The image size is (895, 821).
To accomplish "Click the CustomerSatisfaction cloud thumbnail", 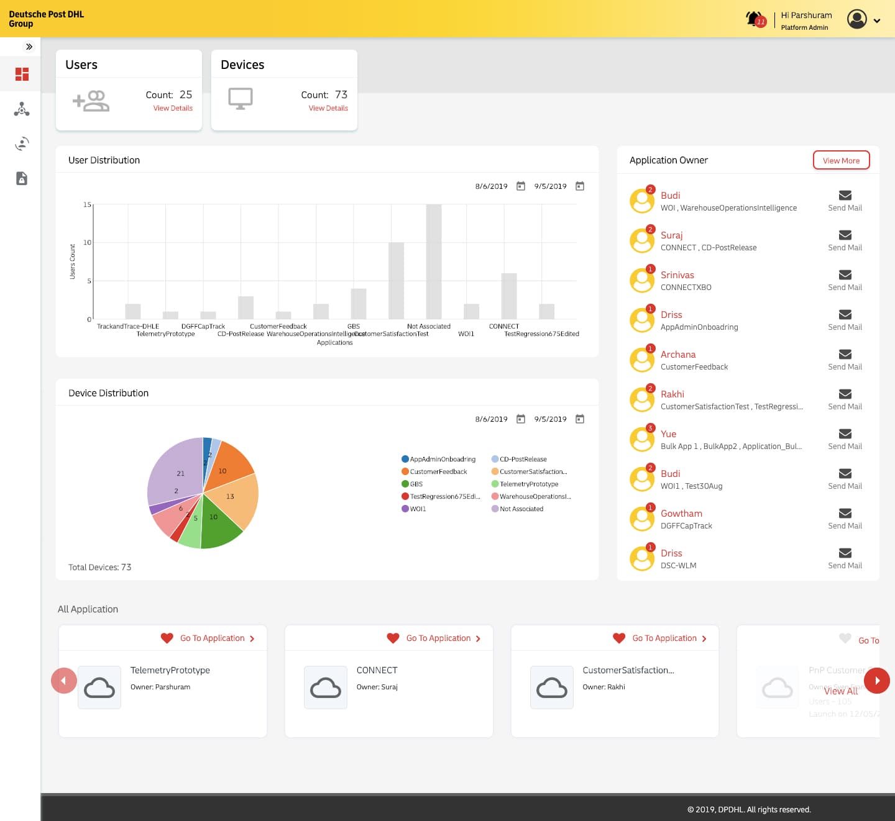I will (552, 687).
